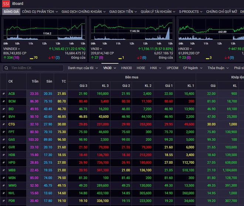
Task: Toggle pin for GAS stock
Action: tap(4, 140)
